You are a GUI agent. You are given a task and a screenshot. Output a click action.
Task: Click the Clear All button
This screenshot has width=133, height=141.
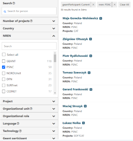[x=124, y=5]
